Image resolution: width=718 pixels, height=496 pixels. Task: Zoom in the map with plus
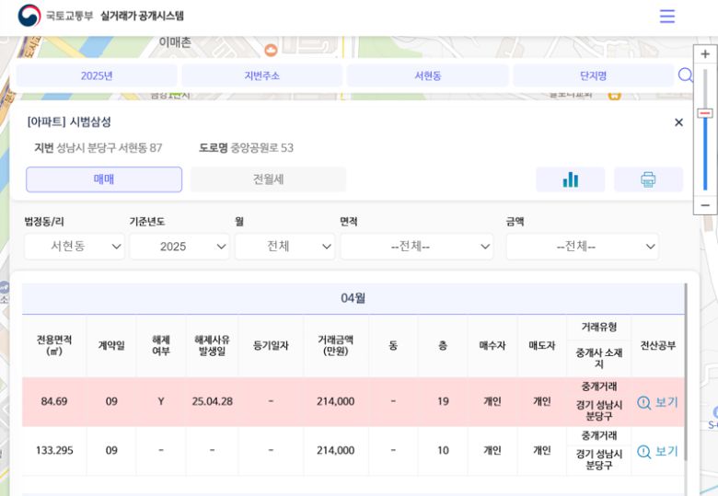705,54
